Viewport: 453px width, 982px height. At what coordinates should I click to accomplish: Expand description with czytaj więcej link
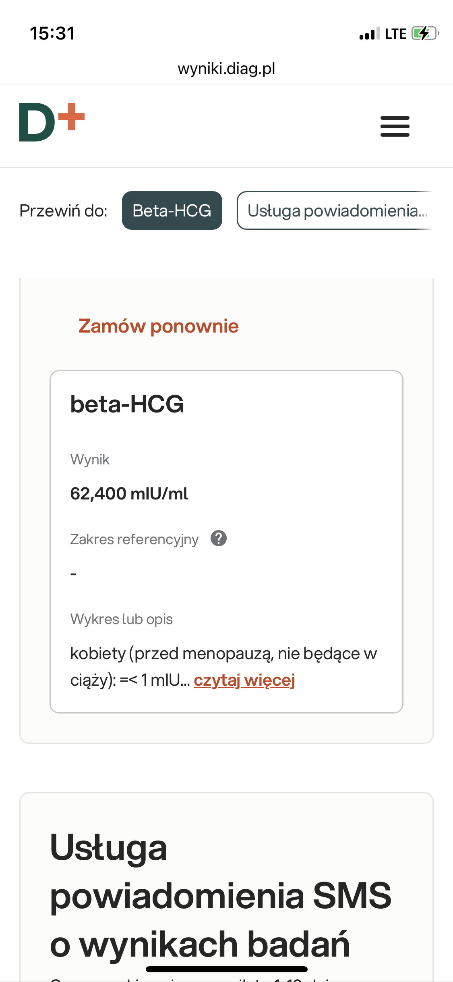point(244,680)
